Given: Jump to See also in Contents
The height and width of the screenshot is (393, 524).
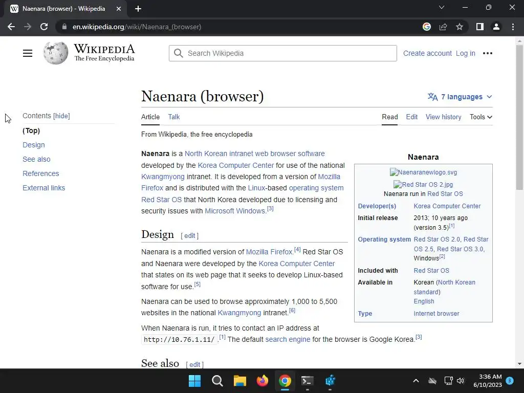Looking at the screenshot, I should pos(36,160).
